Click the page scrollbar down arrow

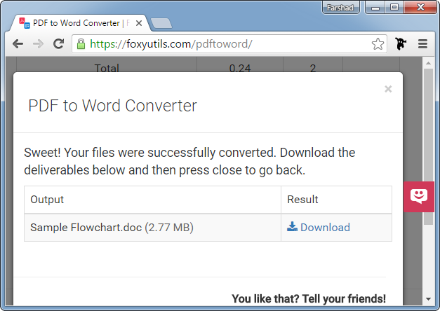(x=428, y=299)
